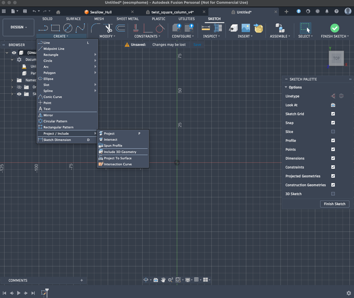This screenshot has height=298, width=354.
Task: Click the Finish Sketch button in Sketch Palette
Action: tap(335, 204)
